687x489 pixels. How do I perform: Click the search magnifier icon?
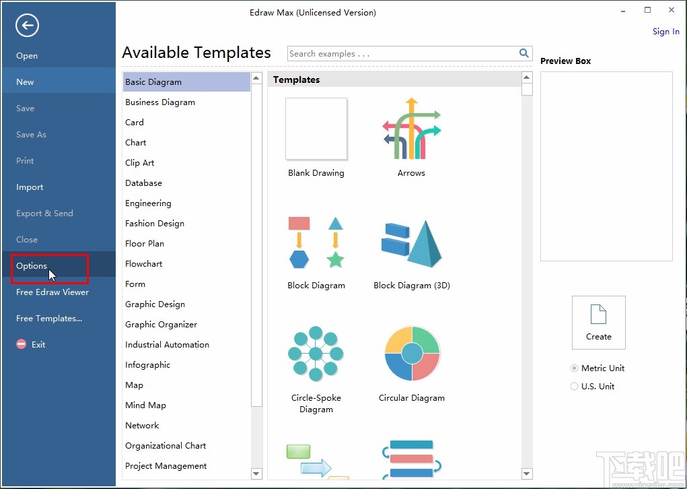pos(523,53)
